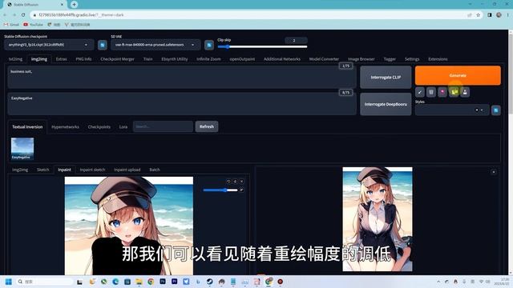Viewport: 513px width, 288px height.
Task: Open Photoshop from the taskbar
Action: tap(163, 281)
